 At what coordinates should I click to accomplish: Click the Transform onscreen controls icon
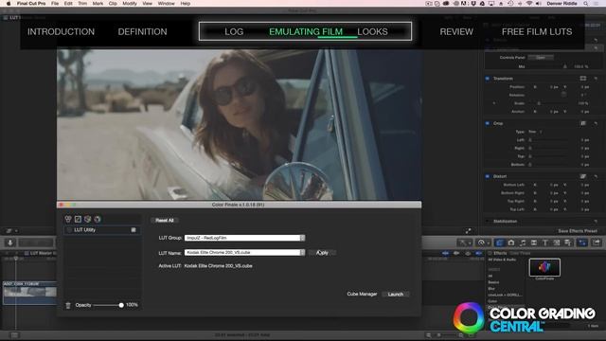(583, 79)
